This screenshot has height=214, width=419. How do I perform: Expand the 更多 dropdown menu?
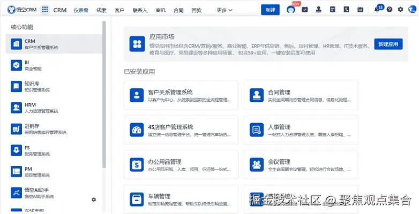[225, 10]
